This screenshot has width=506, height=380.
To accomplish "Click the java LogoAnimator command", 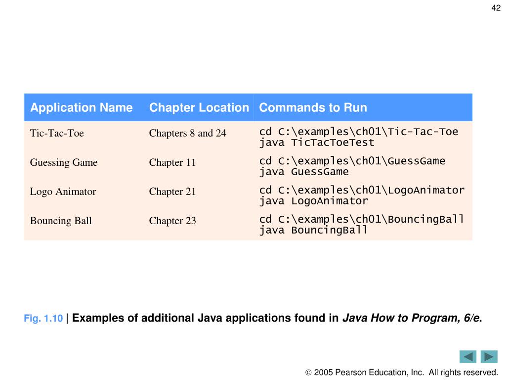I will tap(313, 201).
